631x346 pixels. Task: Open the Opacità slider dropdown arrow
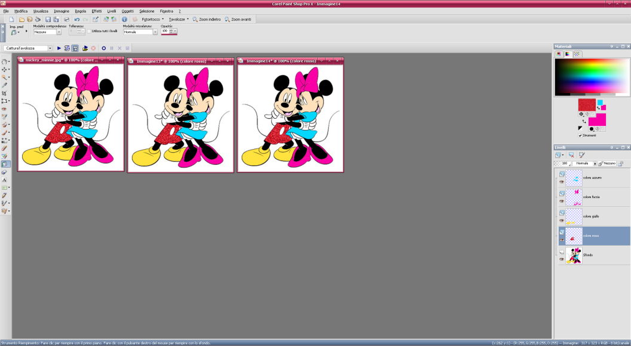tap(174, 31)
